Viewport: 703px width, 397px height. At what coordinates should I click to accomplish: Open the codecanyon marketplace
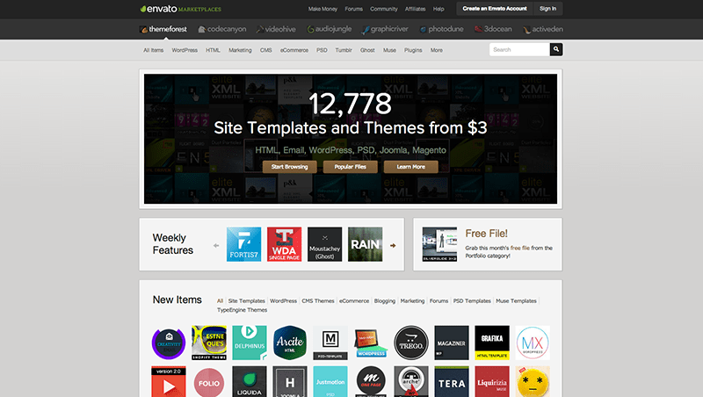point(222,29)
